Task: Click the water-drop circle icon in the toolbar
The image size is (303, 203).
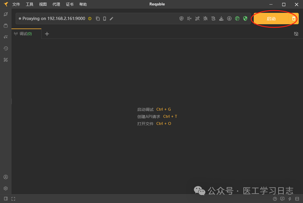Action: (x=229, y=19)
